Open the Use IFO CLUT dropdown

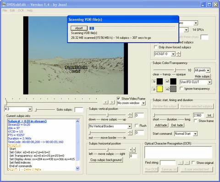point(209,82)
